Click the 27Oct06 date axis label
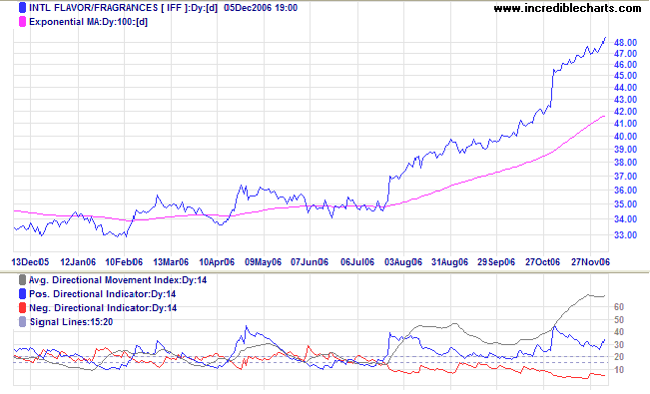Image resolution: width=650 pixels, height=394 pixels. 542,262
